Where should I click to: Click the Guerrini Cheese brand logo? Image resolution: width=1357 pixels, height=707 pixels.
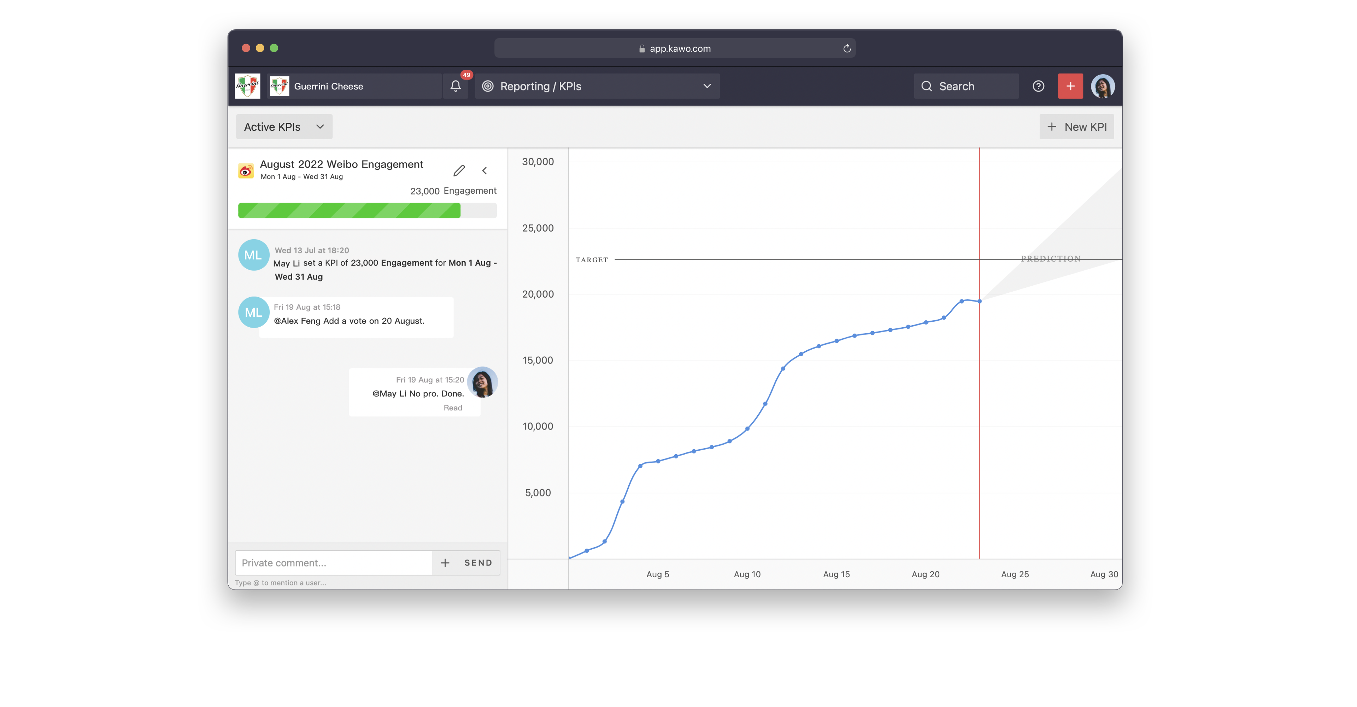point(247,86)
